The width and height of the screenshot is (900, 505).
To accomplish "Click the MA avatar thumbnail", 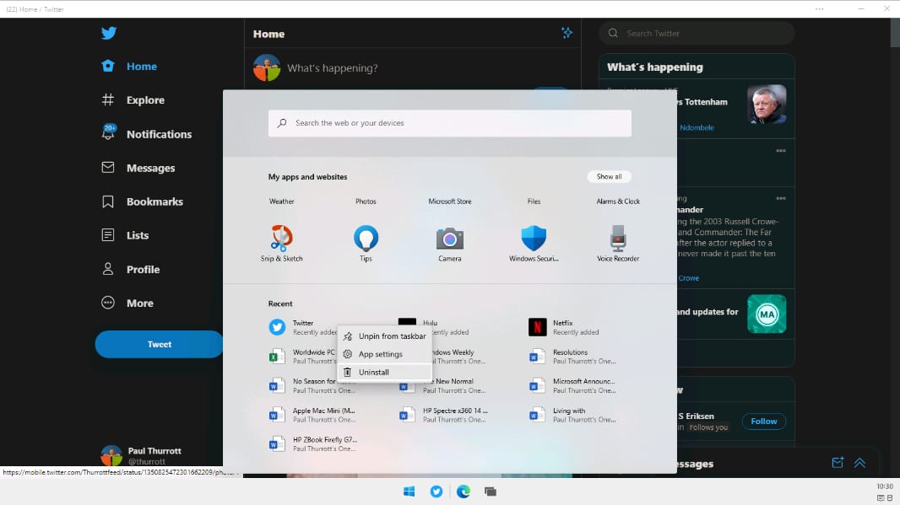I will pos(767,314).
